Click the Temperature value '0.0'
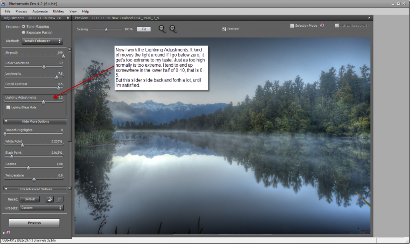Screen dimensions: 410x244 coord(60,175)
